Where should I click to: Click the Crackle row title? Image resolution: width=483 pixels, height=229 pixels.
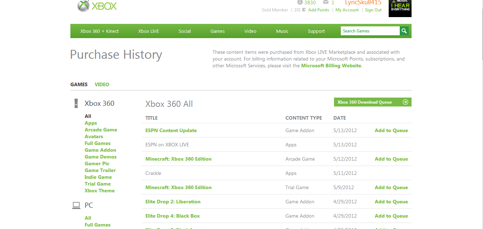click(153, 173)
